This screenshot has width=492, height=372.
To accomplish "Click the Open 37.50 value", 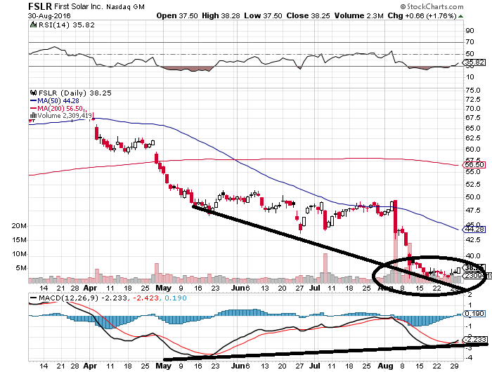I will tap(177, 15).
